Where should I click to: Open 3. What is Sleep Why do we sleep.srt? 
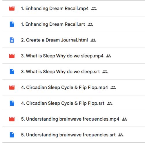[x=60, y=72]
